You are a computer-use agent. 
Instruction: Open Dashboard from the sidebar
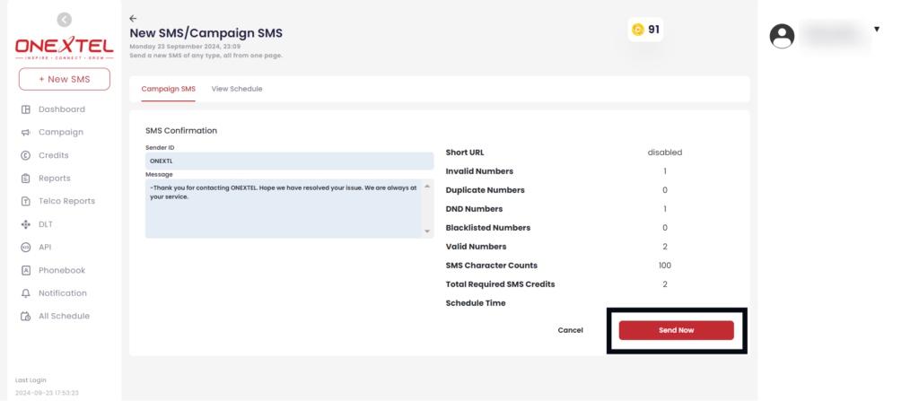[62, 109]
